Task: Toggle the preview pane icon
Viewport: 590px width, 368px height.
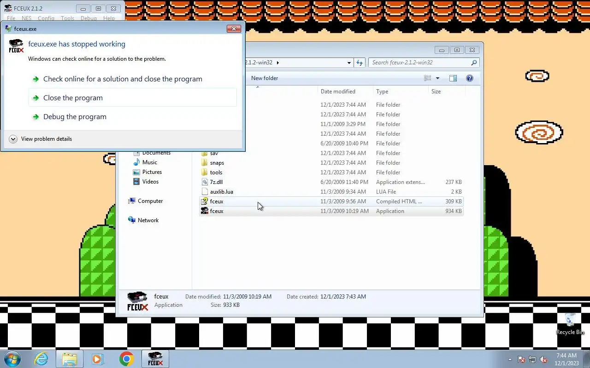Action: pos(453,78)
